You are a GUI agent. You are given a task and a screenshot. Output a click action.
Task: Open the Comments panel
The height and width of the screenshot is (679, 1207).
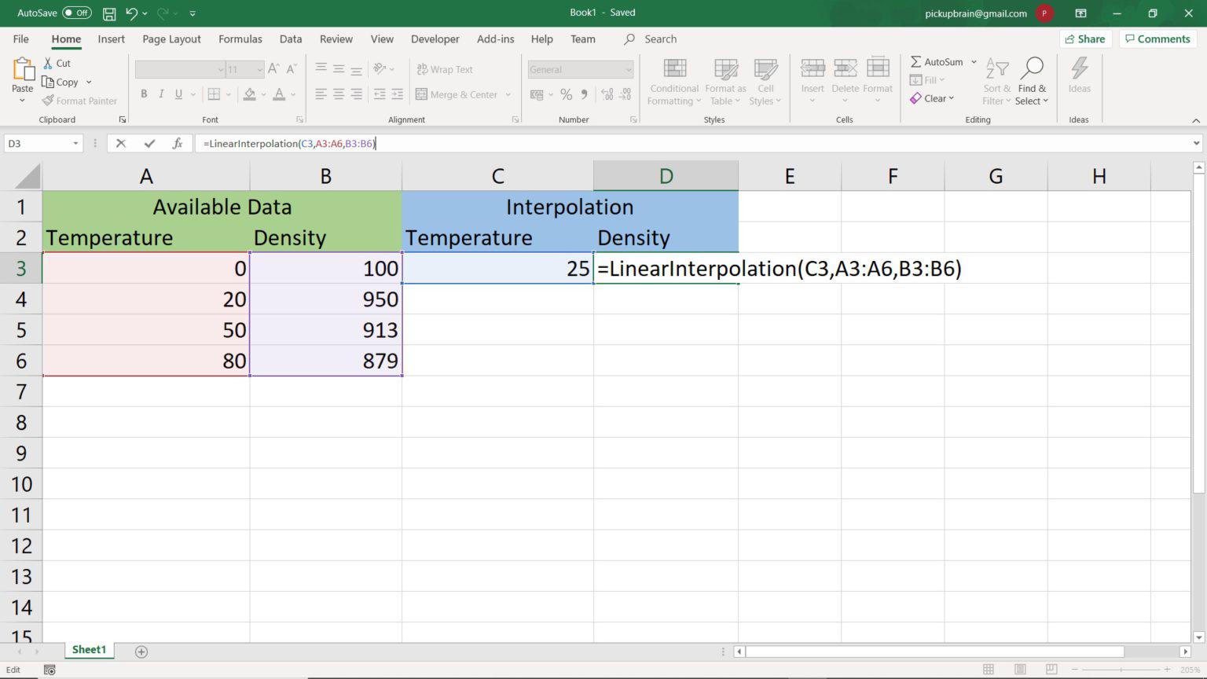1157,39
